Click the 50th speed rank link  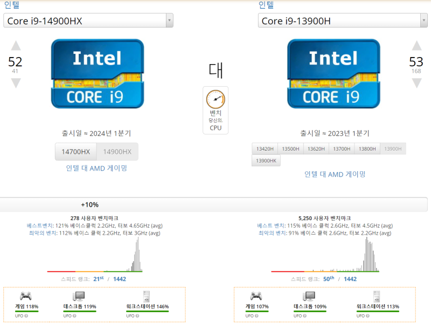[329, 279]
